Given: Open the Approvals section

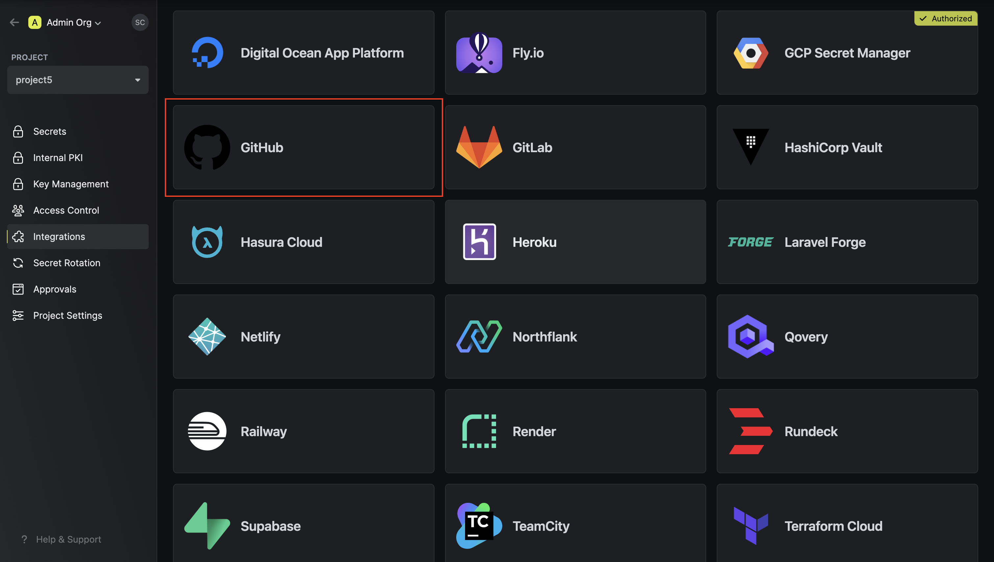Looking at the screenshot, I should (x=78, y=289).
